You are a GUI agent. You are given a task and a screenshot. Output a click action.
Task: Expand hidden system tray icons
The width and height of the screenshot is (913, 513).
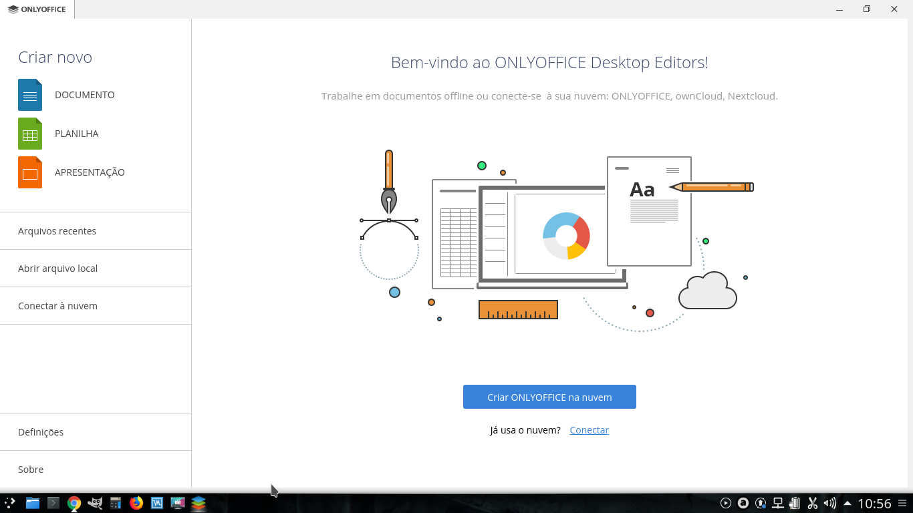click(x=847, y=503)
